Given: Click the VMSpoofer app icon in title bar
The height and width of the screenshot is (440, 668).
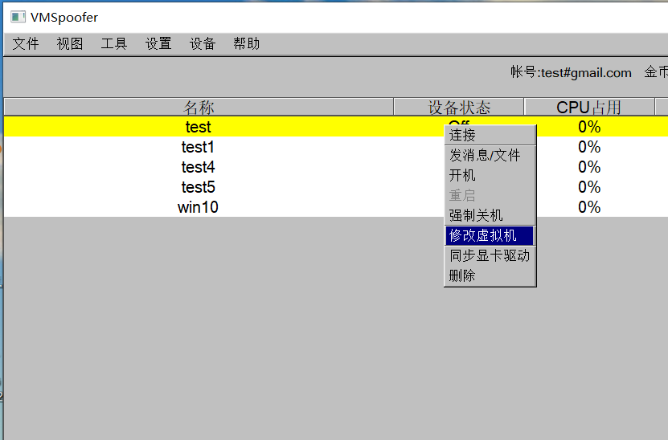Looking at the screenshot, I should pyautogui.click(x=18, y=17).
